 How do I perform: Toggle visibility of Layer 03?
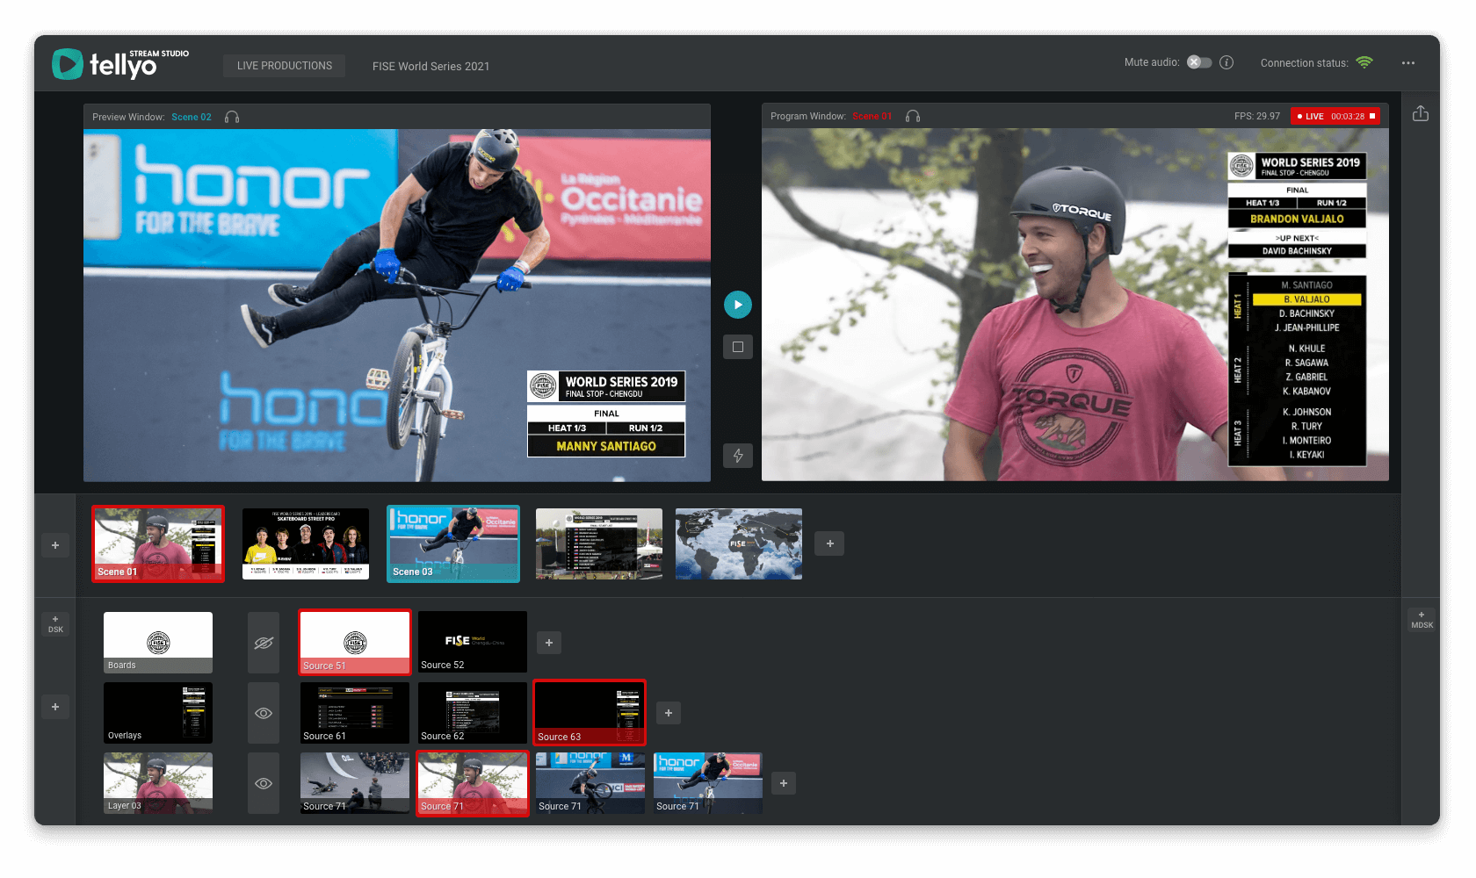pyautogui.click(x=264, y=783)
